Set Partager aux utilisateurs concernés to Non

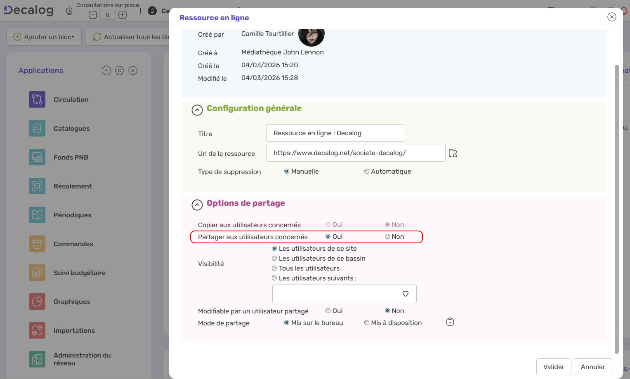tap(387, 237)
